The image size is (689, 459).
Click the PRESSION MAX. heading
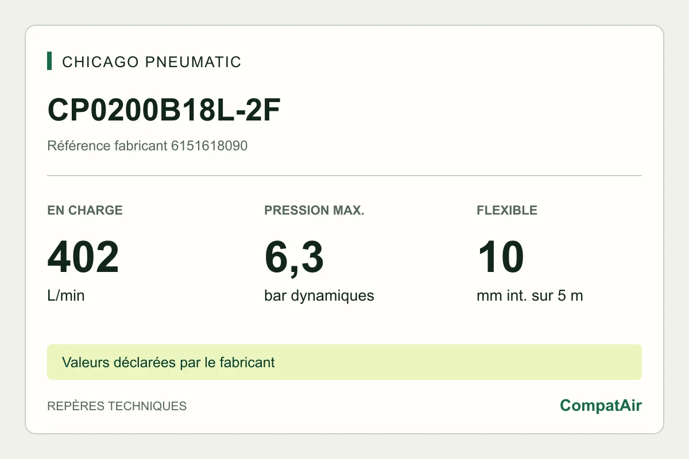tap(314, 211)
